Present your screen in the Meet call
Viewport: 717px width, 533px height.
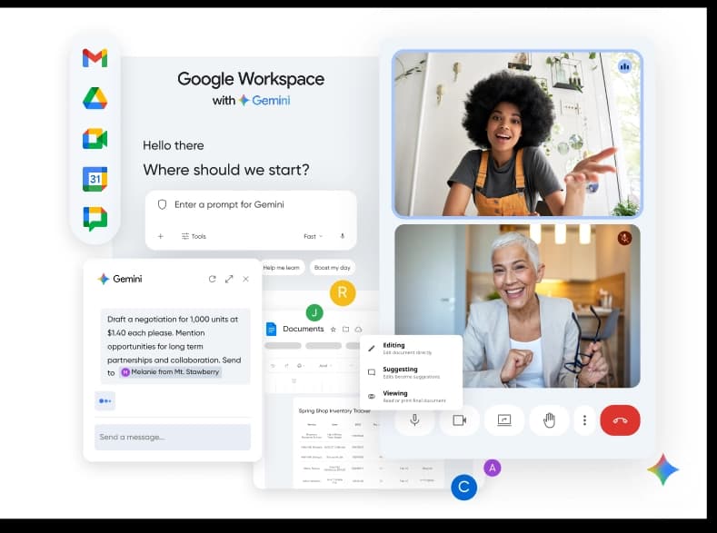[x=504, y=419]
